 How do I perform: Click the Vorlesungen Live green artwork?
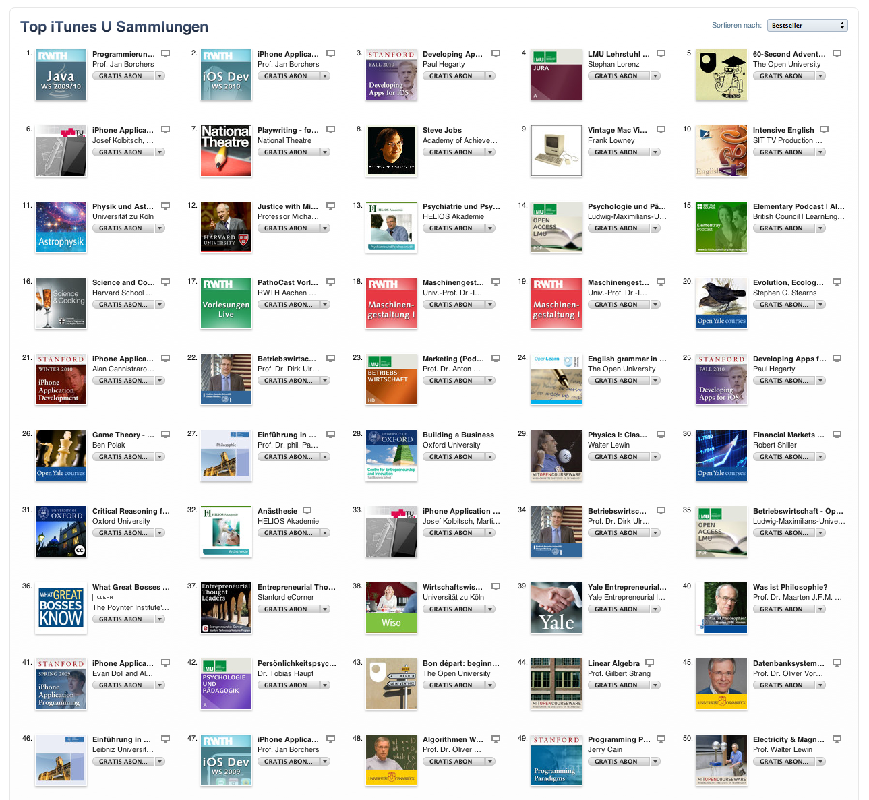[226, 303]
